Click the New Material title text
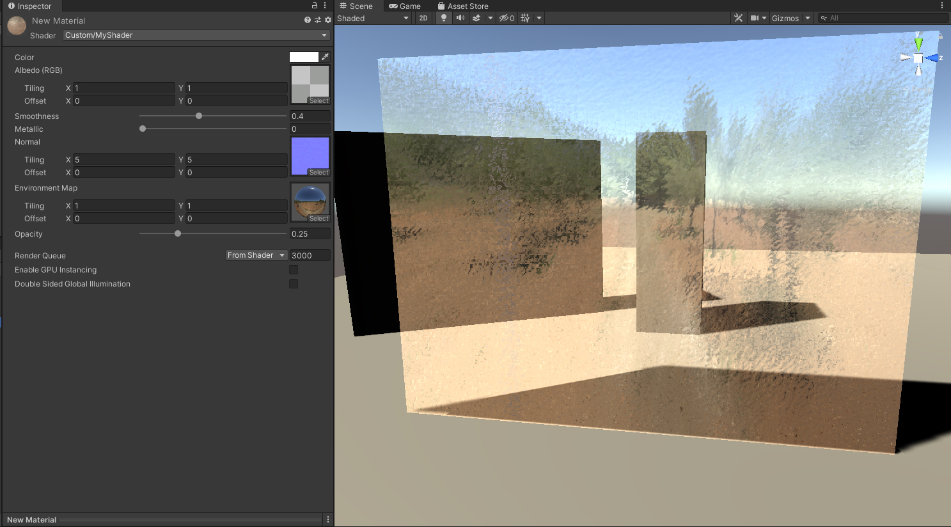 click(58, 20)
